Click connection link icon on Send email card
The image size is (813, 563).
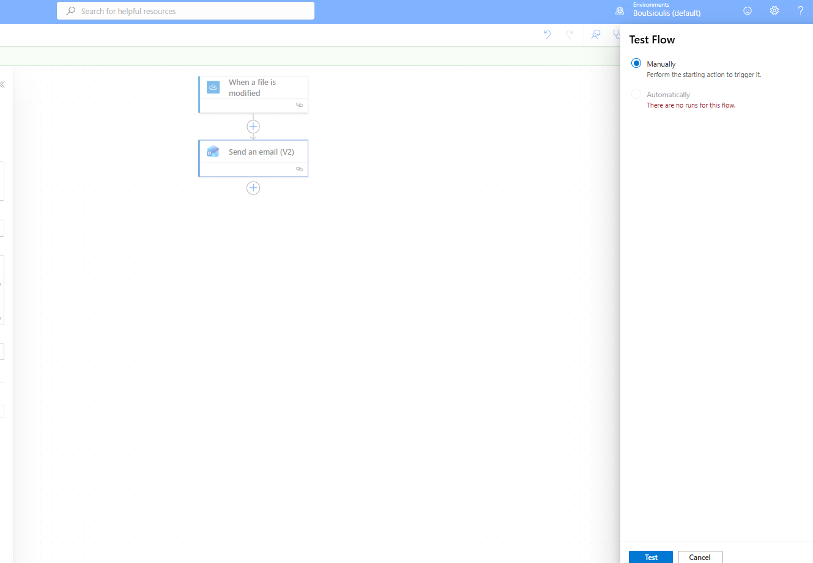(299, 169)
